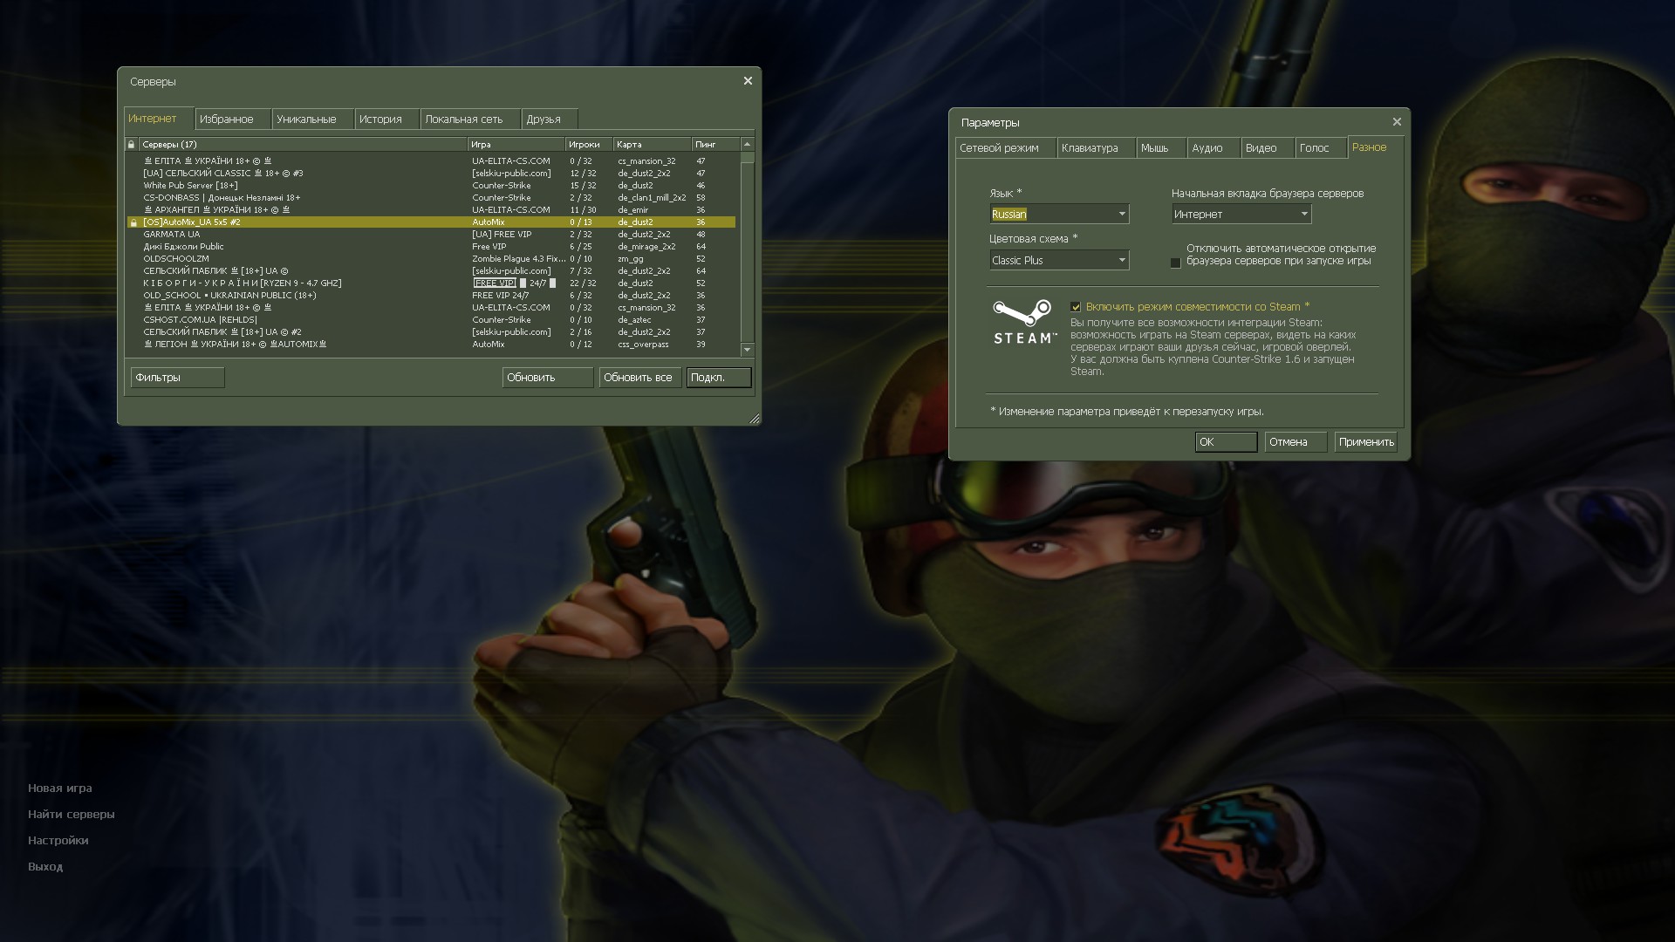Viewport: 1675px width, 942px height.
Task: Open the Аудио settings tab
Action: 1214,147
